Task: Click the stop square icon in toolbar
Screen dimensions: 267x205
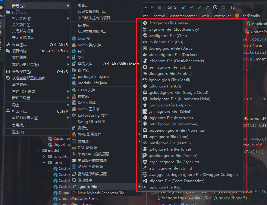Action: [x=160, y=7]
